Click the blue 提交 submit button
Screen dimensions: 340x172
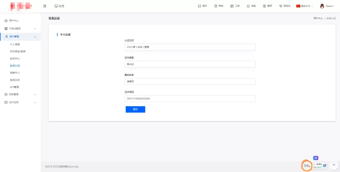coord(135,109)
